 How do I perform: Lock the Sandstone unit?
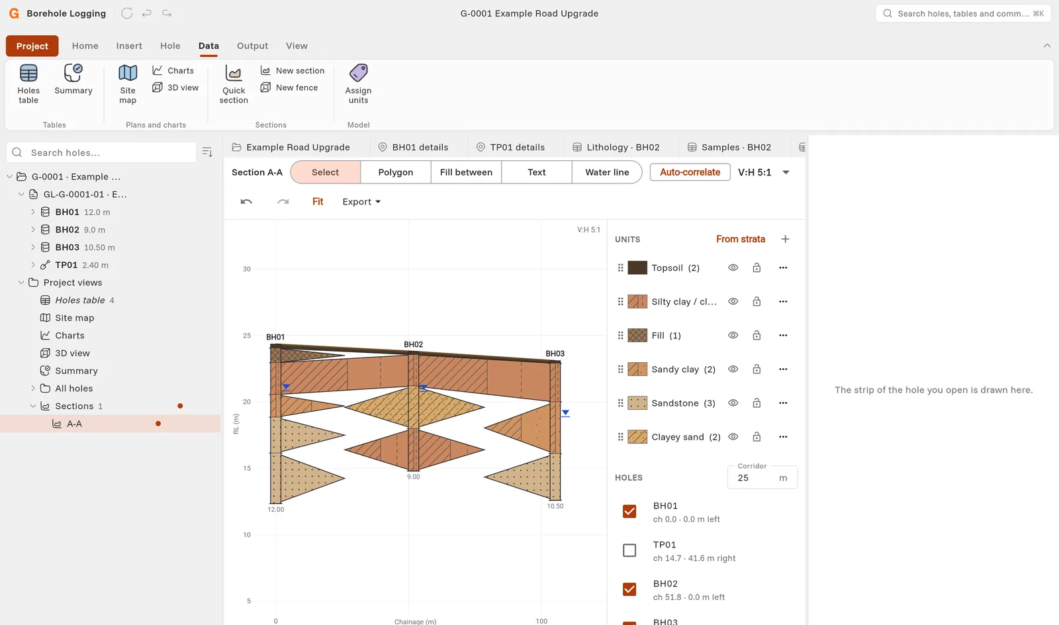pyautogui.click(x=757, y=403)
